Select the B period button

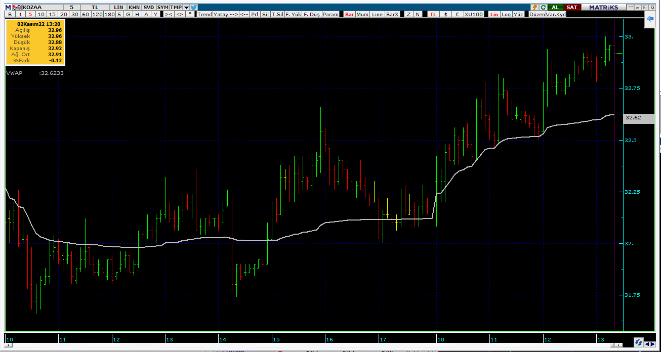[x=10, y=14]
